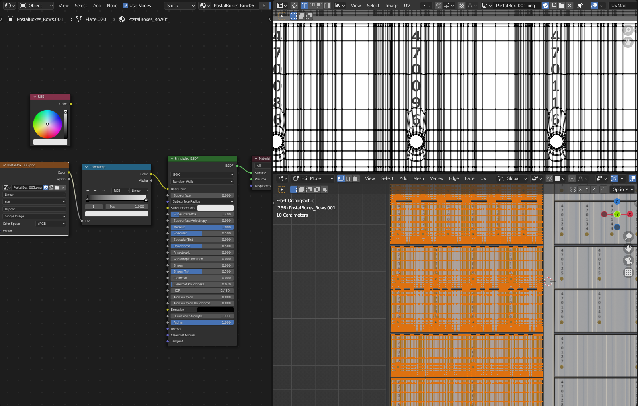The height and width of the screenshot is (406, 638).
Task: Create new copy of PostalBox_001.png image
Action: (x=554, y=6)
